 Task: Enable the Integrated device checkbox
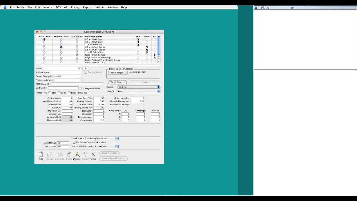point(83,88)
